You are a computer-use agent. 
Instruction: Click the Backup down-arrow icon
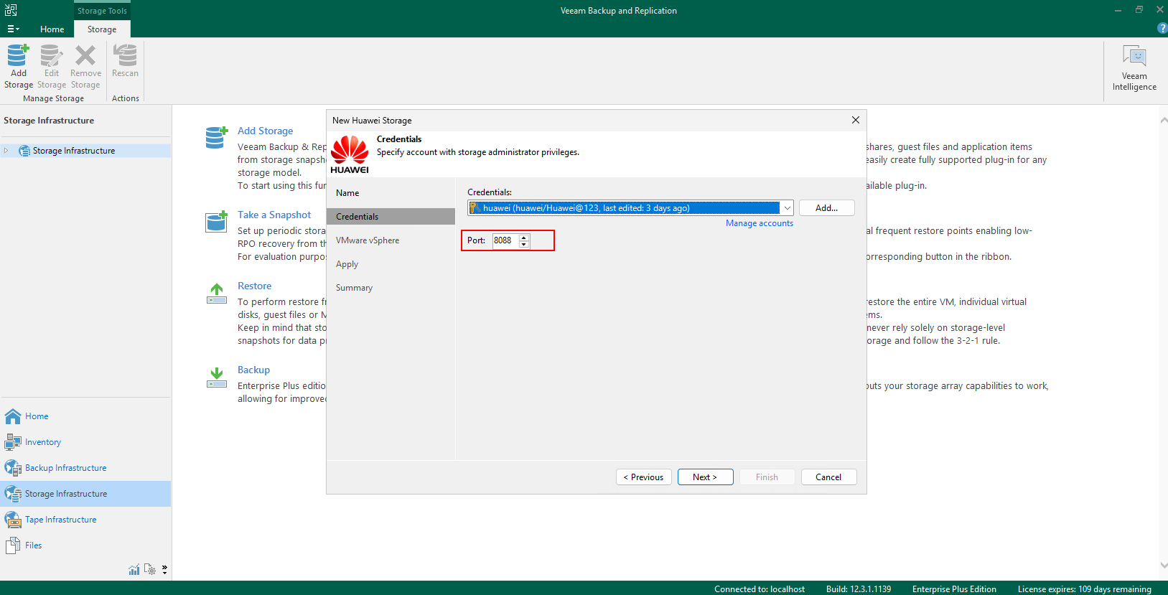pos(217,377)
